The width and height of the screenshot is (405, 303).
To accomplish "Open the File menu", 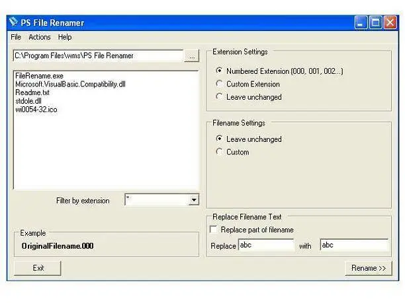I will coord(16,37).
